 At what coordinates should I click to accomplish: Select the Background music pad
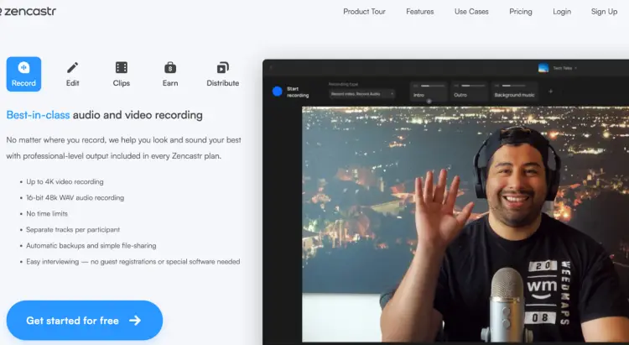point(515,91)
